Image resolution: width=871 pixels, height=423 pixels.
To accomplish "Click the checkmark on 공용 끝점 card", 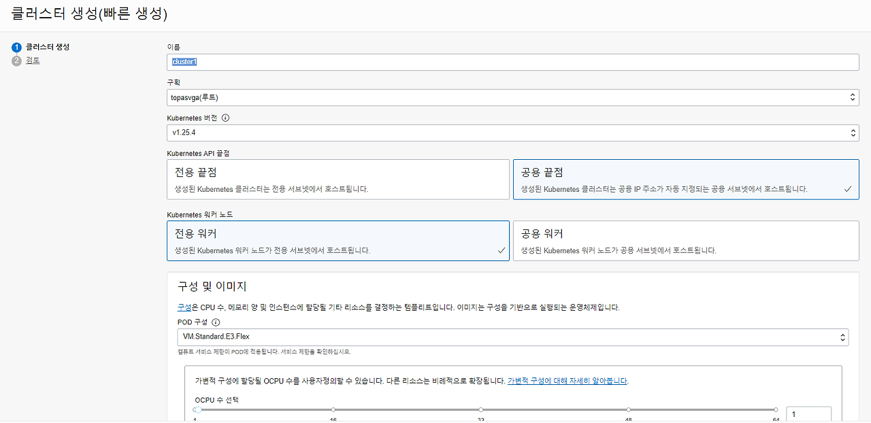I will (x=847, y=188).
